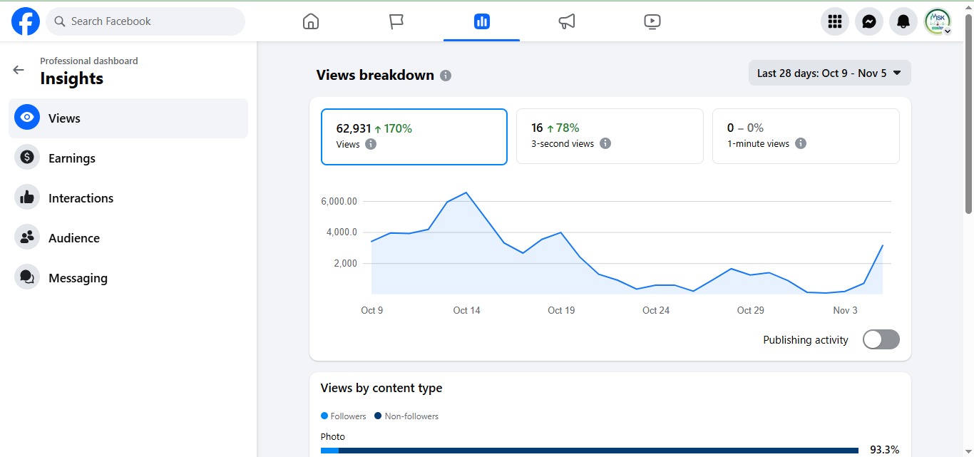Click info icon next to Views breakdown
The width and height of the screenshot is (974, 457).
click(446, 76)
